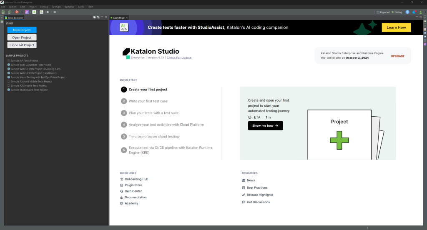
Task: Click the AI code StudioAssist banner icon
Action: [124, 27]
